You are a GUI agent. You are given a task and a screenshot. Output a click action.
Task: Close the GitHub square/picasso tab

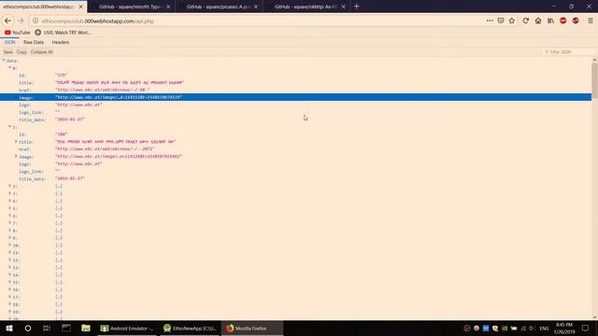click(256, 7)
